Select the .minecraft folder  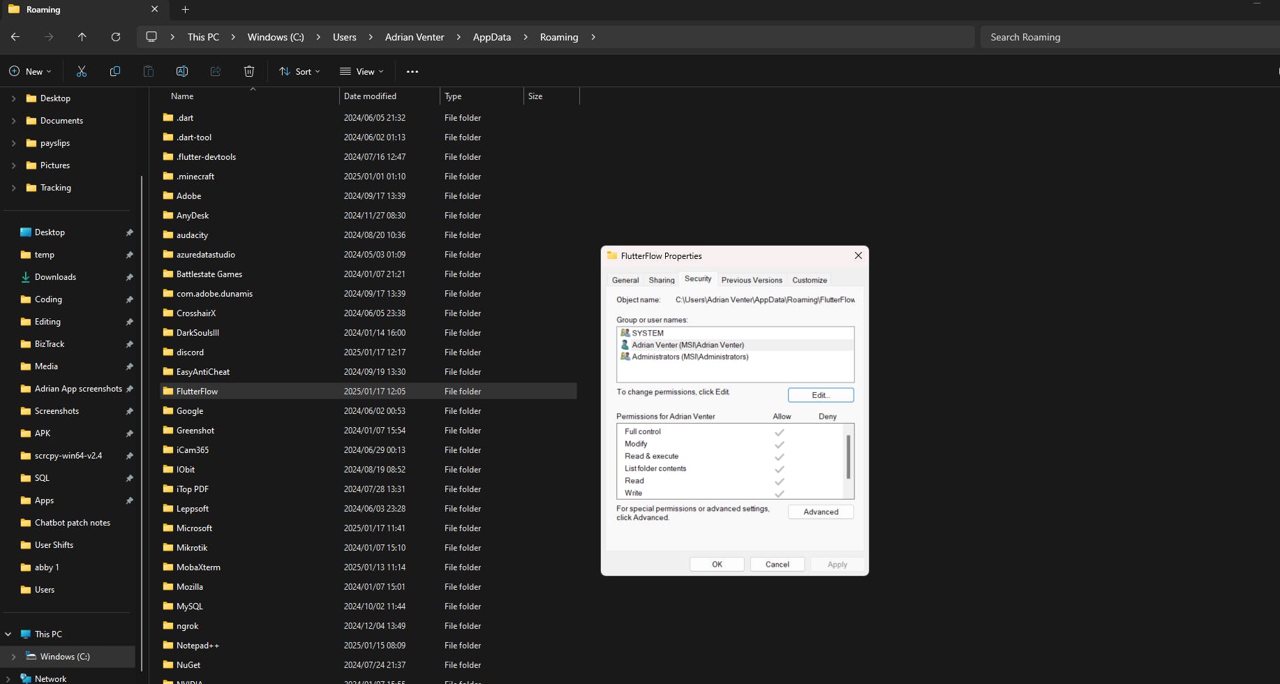pos(195,177)
